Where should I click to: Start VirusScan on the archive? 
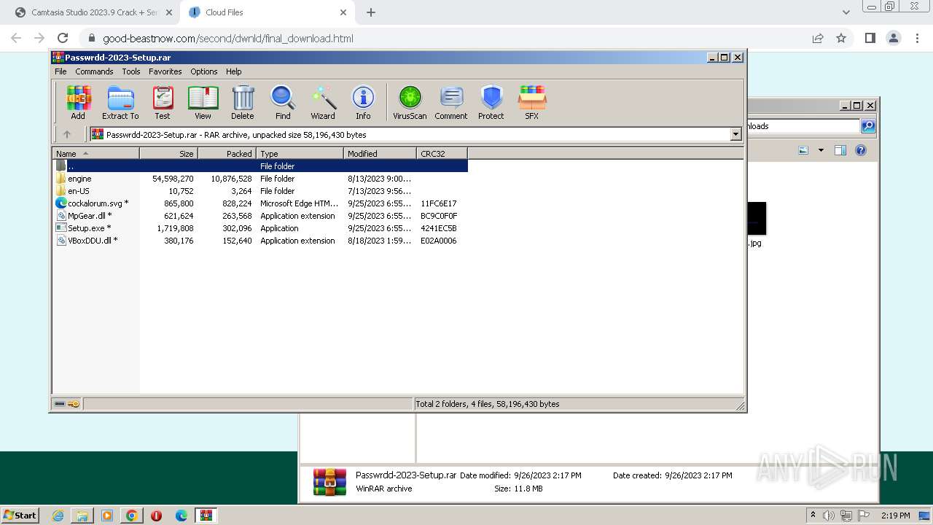click(x=410, y=102)
